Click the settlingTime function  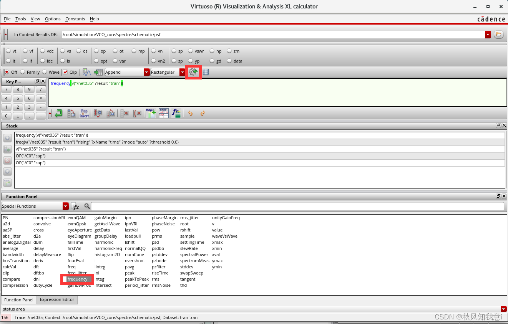[x=192, y=242]
